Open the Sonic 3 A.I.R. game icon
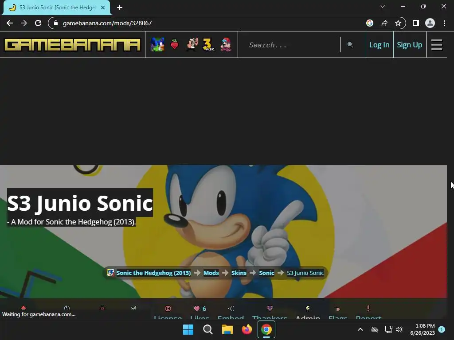The width and height of the screenshot is (454, 340). pos(208,45)
